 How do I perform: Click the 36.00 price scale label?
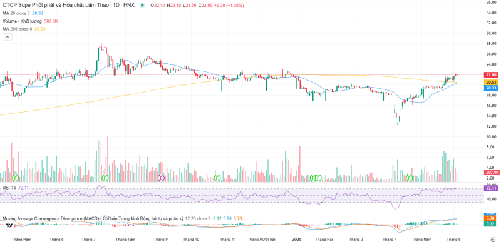[491, 3]
